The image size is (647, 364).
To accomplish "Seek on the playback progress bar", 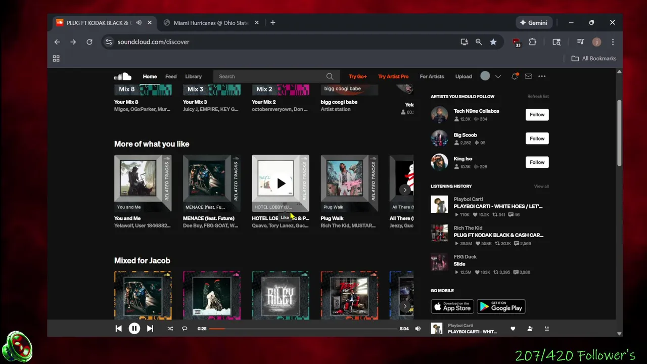I will coord(303,329).
